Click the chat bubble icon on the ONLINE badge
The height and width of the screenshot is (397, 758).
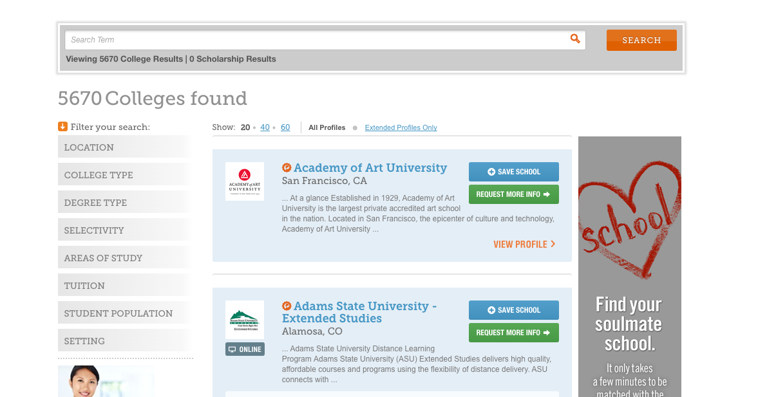(232, 349)
